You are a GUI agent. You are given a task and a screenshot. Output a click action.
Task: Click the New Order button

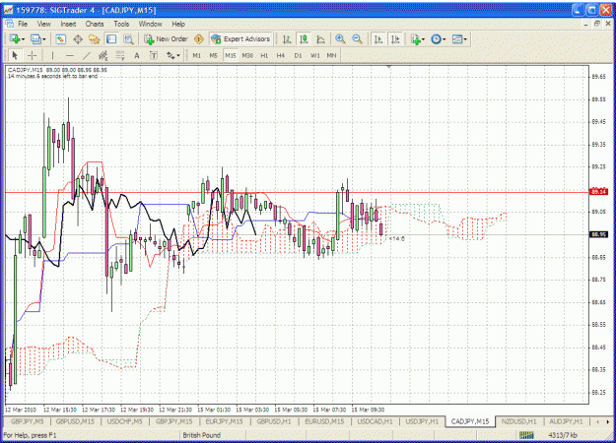(166, 39)
